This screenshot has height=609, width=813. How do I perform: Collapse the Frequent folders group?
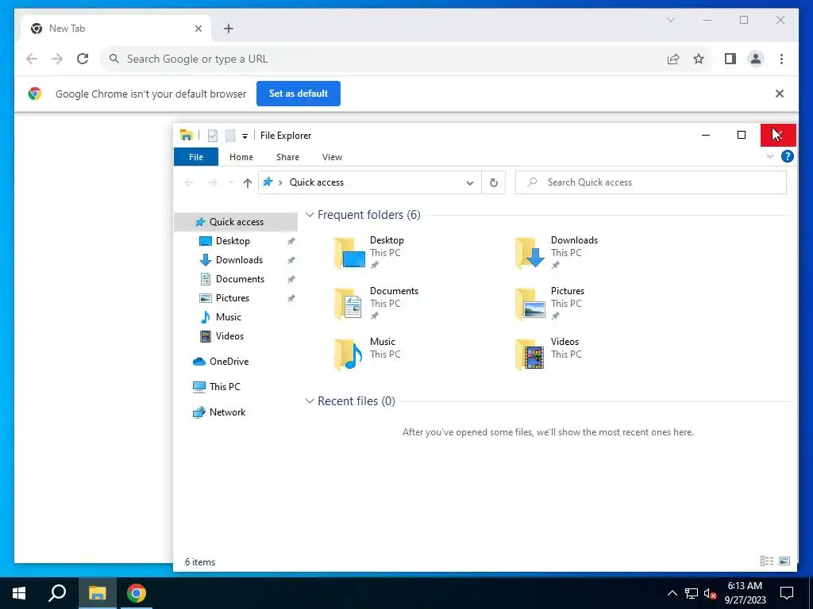point(310,214)
